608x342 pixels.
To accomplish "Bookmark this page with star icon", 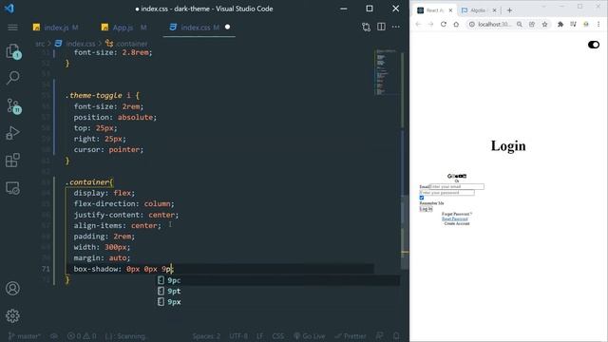I will click(544, 24).
